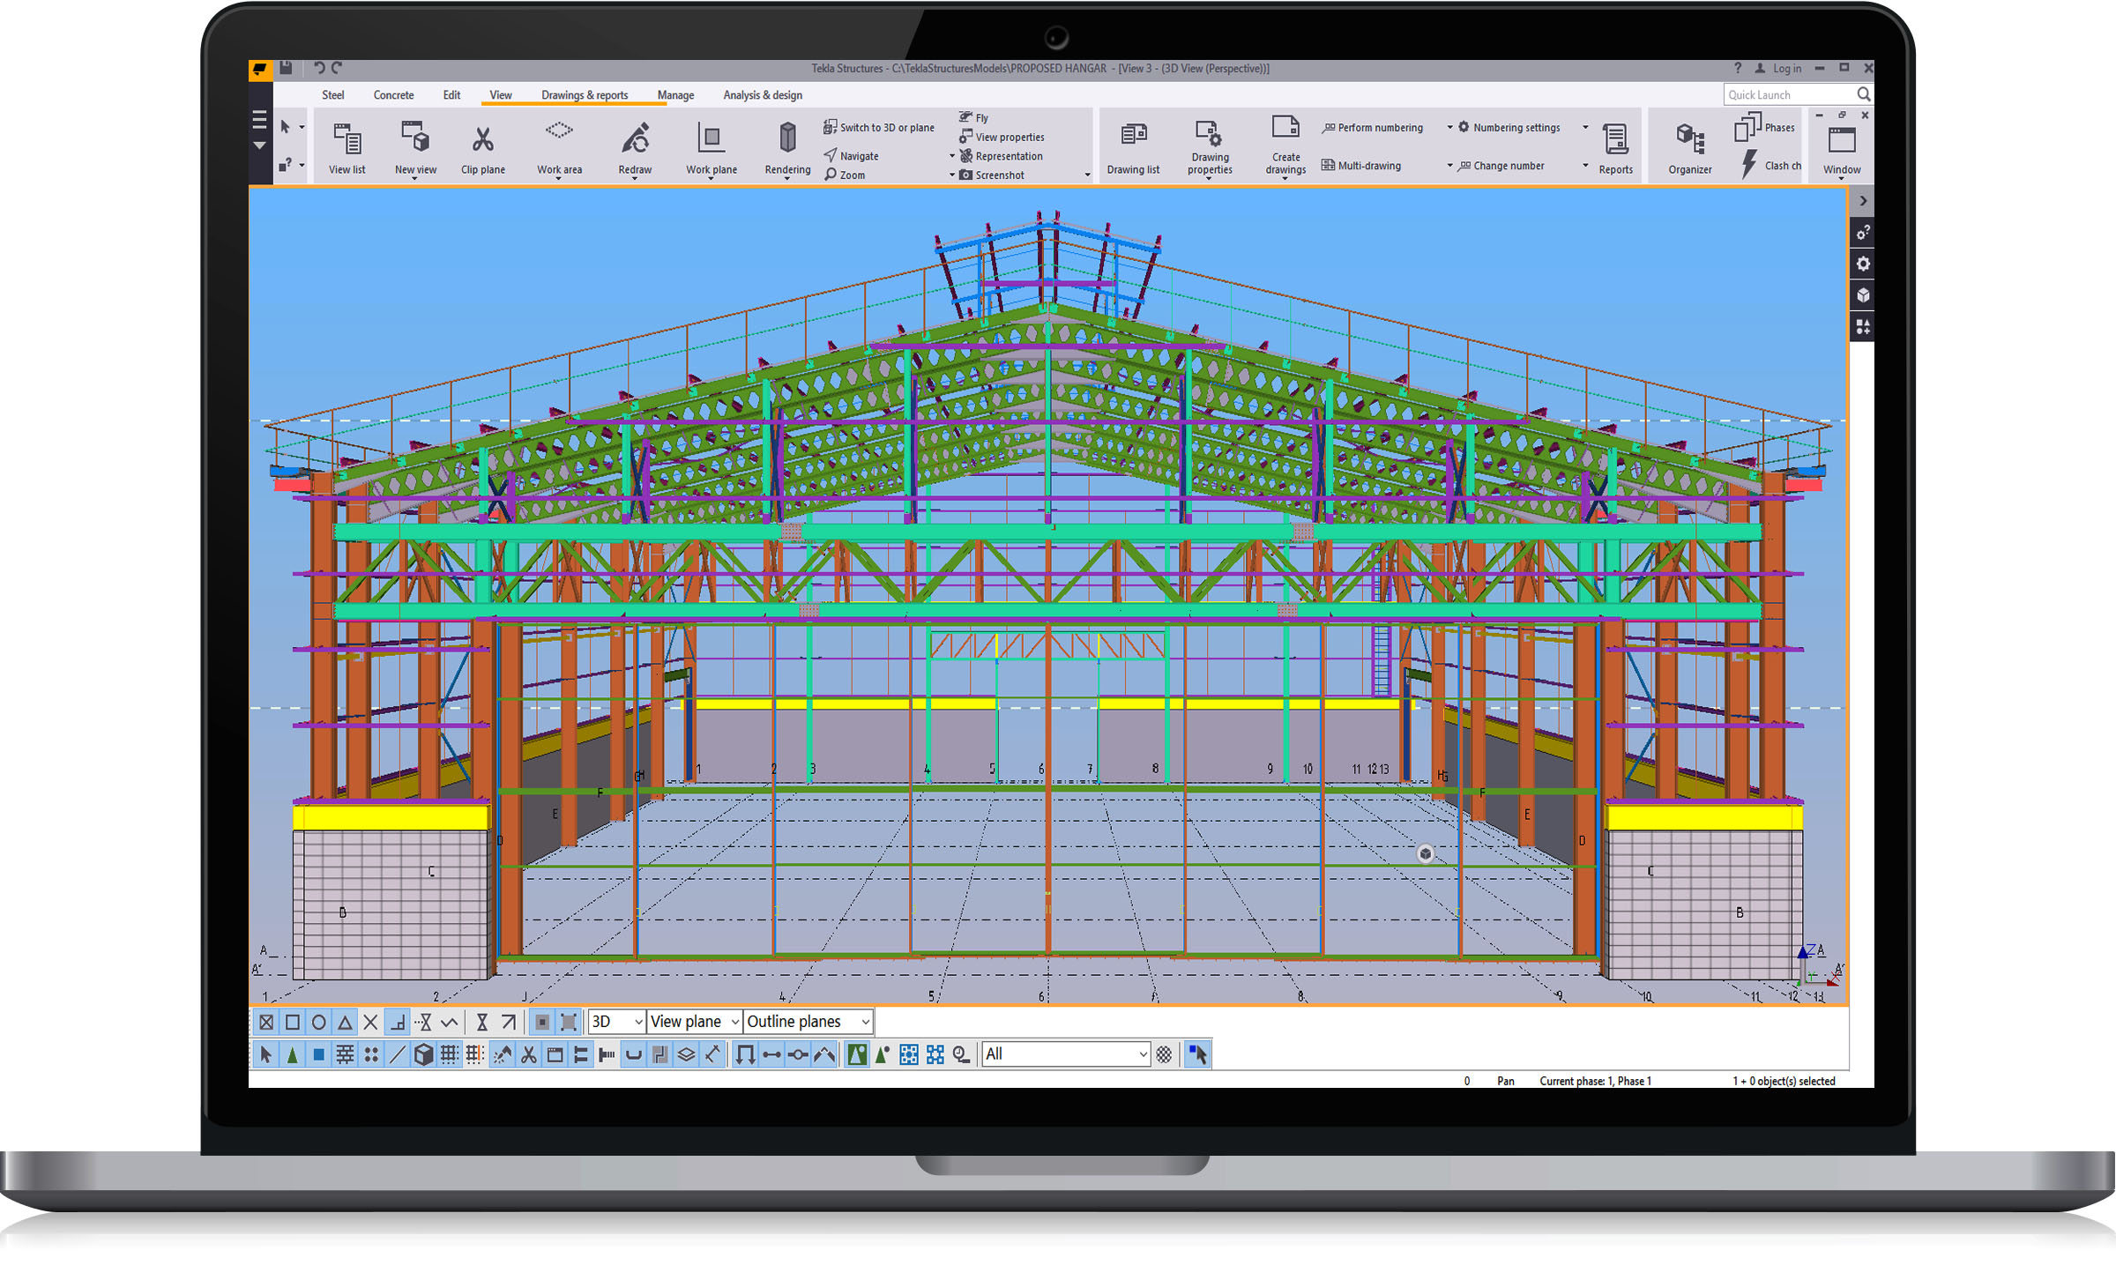The width and height of the screenshot is (2116, 1273).
Task: Open the Organizer
Action: pyautogui.click(x=1689, y=147)
